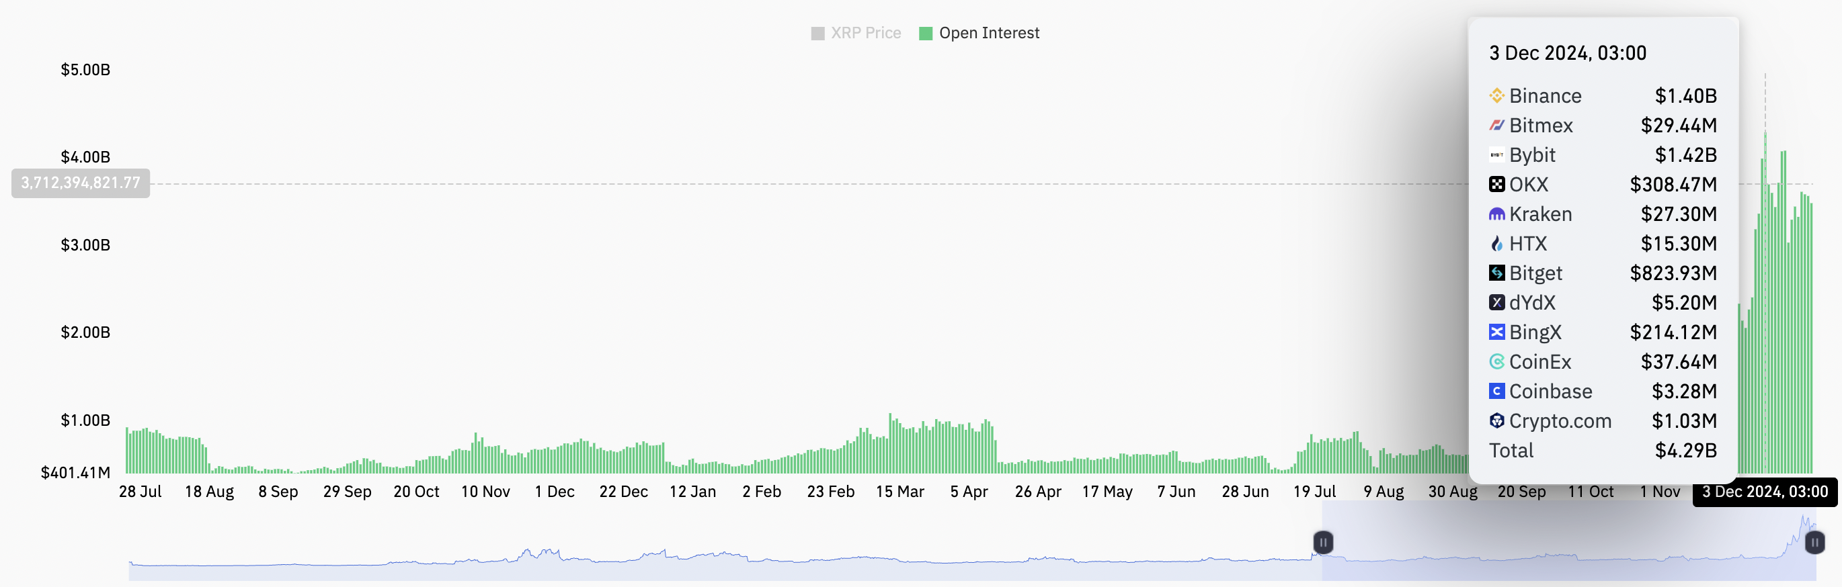Click the HTX flame icon
1842x587 pixels.
[1496, 244]
